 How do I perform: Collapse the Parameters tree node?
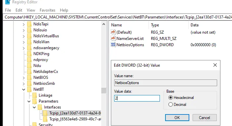tap(29, 101)
